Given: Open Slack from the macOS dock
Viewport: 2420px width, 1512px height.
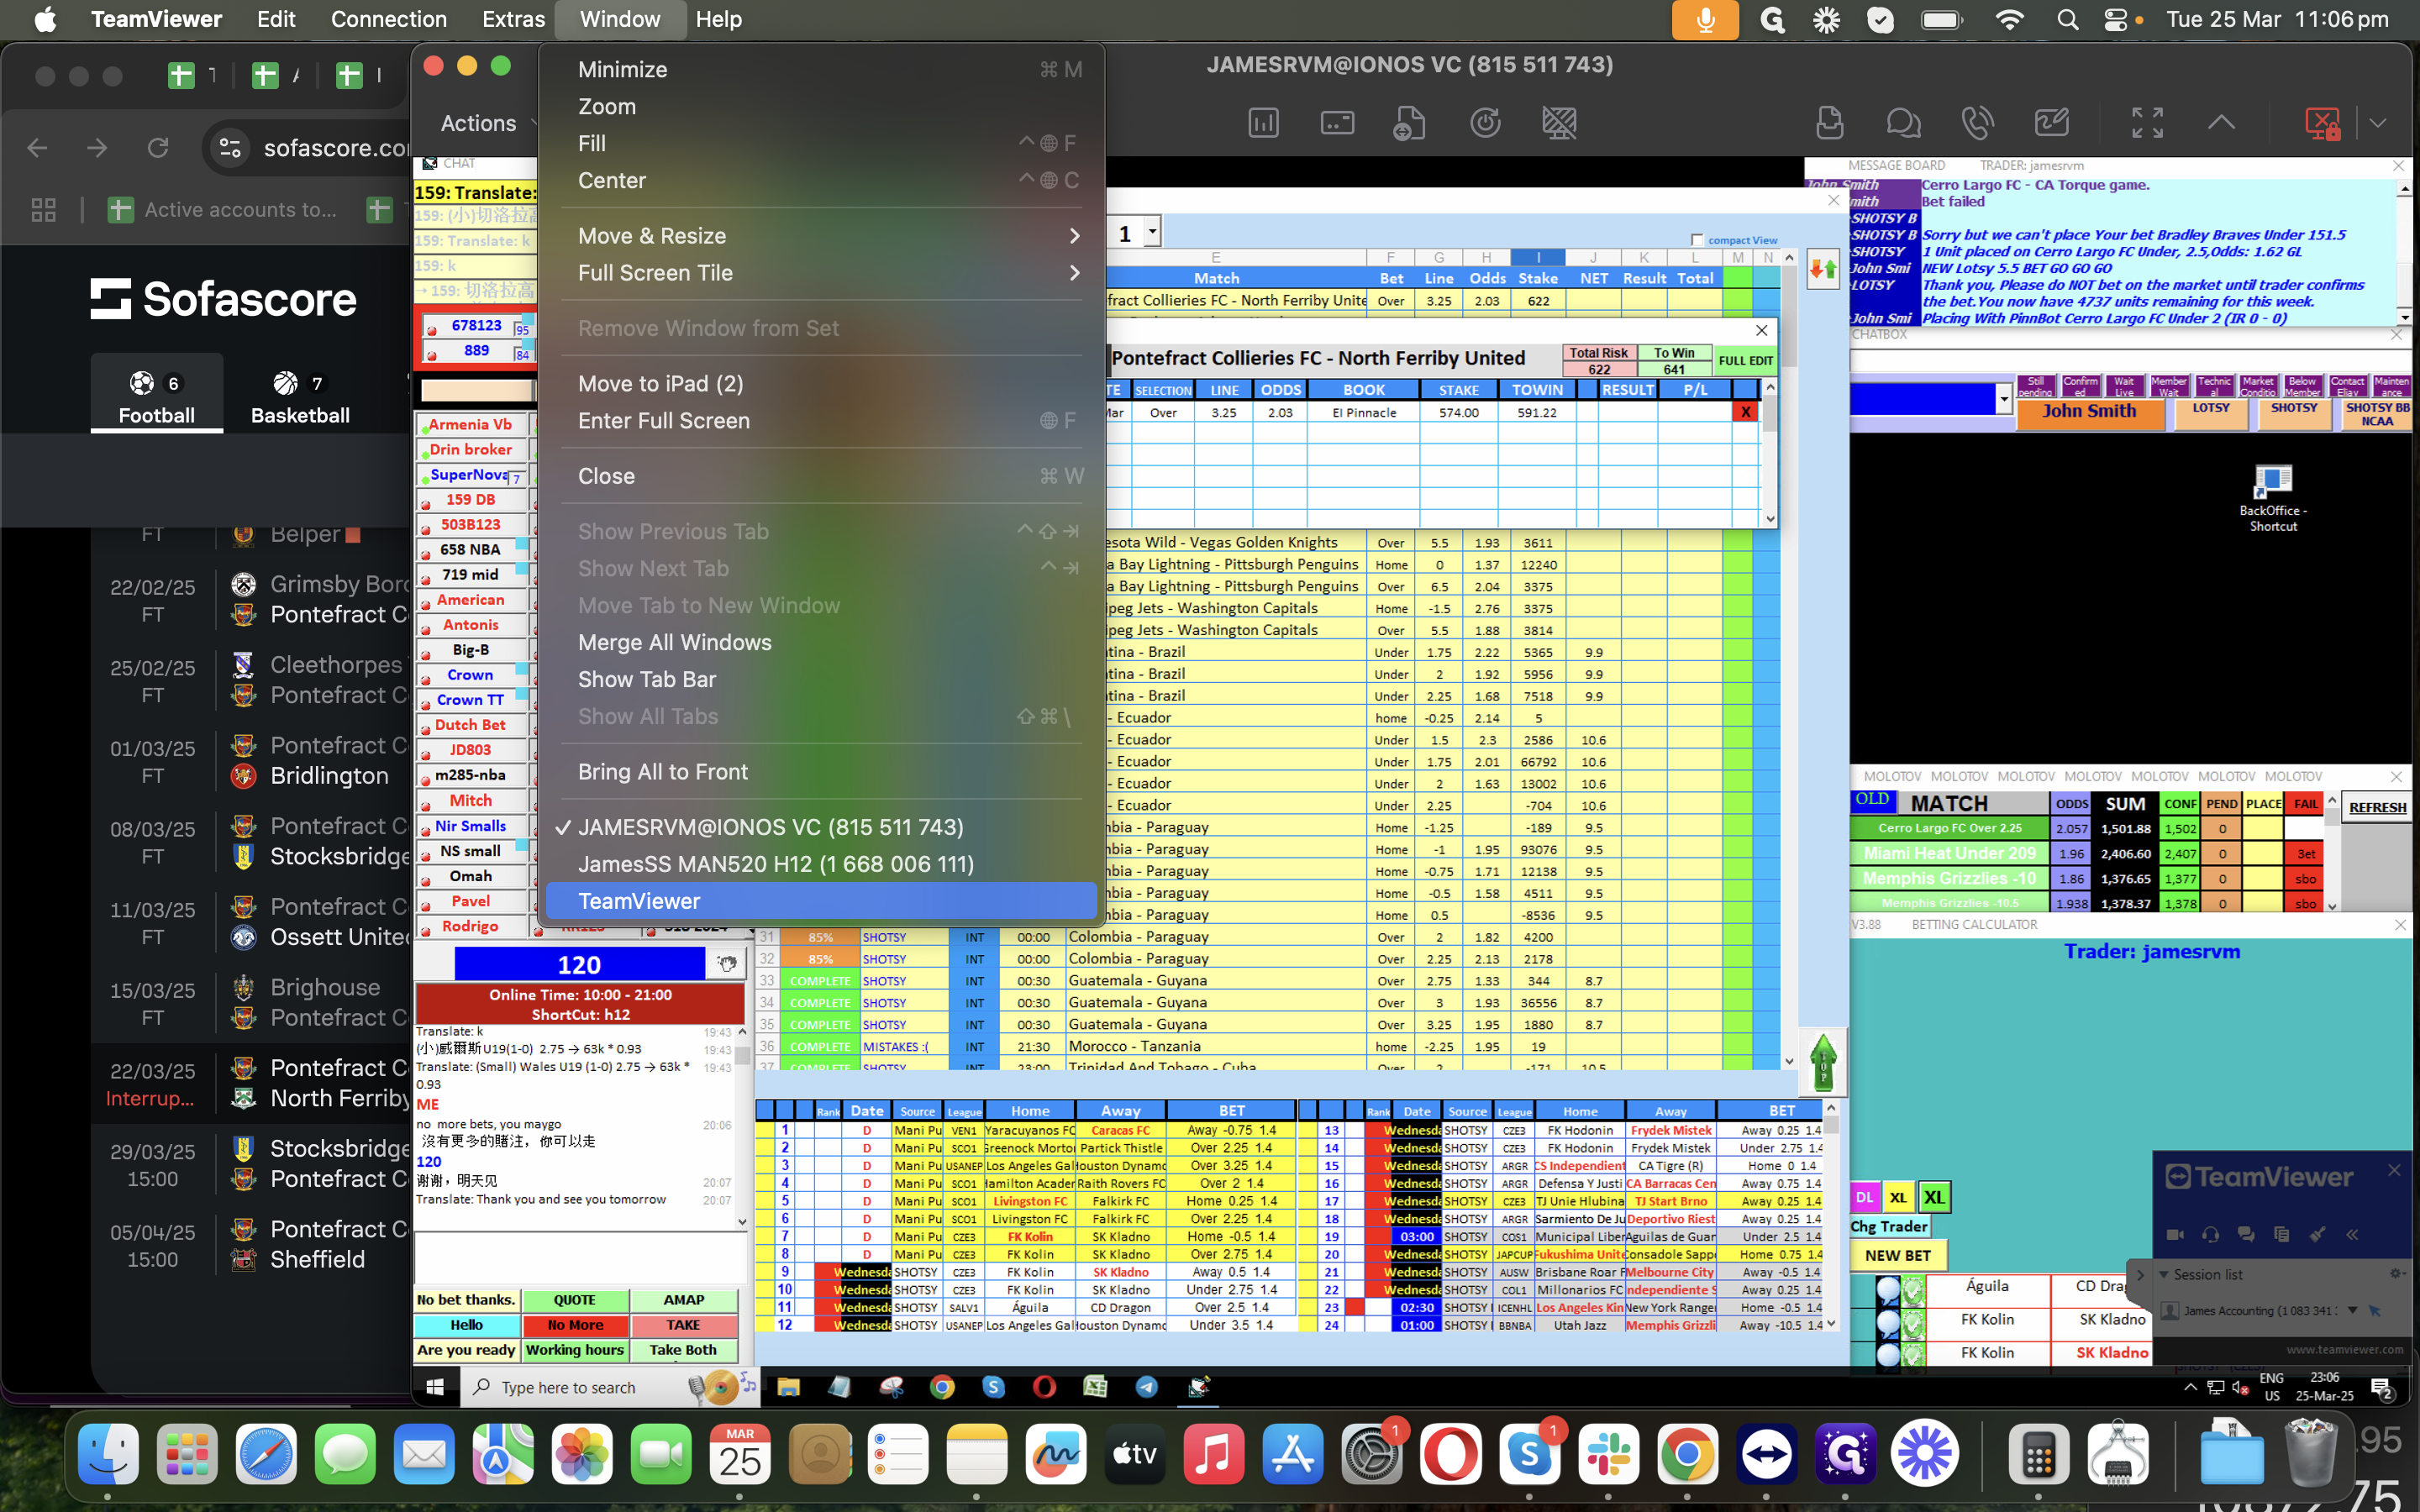Looking at the screenshot, I should (1608, 1453).
